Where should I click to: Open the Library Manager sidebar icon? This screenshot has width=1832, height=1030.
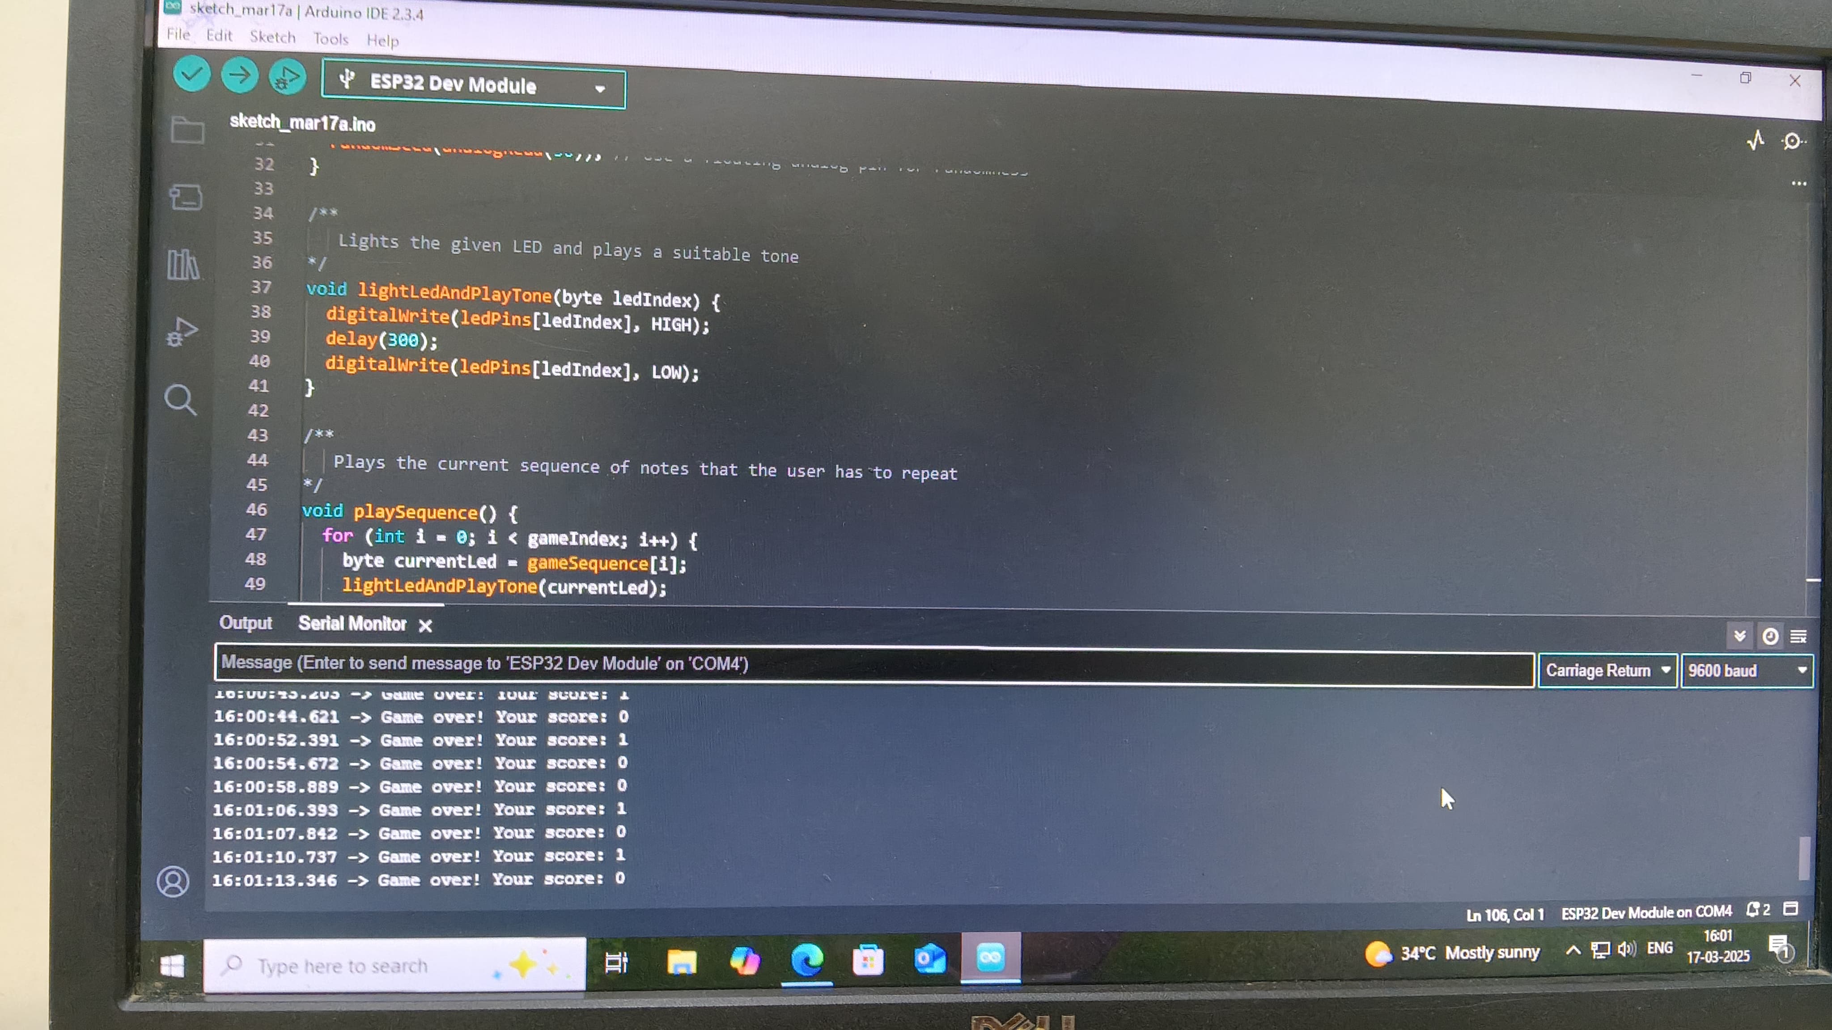183,265
